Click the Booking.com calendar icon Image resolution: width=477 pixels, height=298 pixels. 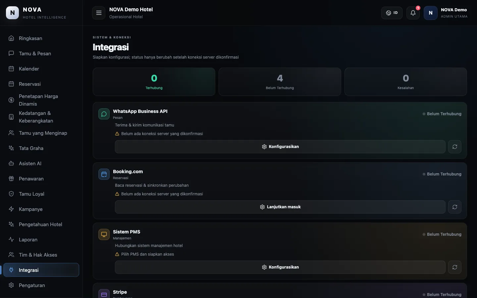pos(104,174)
